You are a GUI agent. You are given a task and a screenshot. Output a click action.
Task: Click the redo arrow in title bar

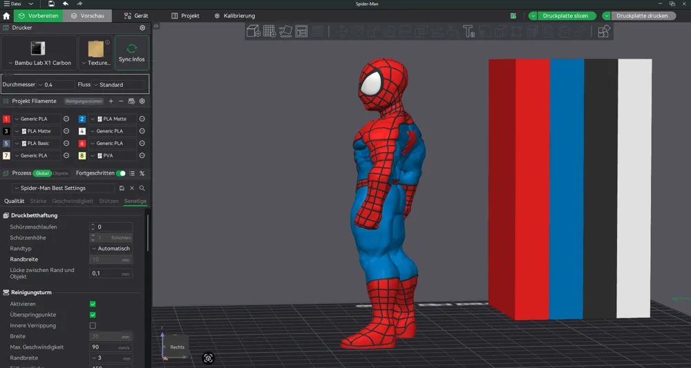(79, 3)
